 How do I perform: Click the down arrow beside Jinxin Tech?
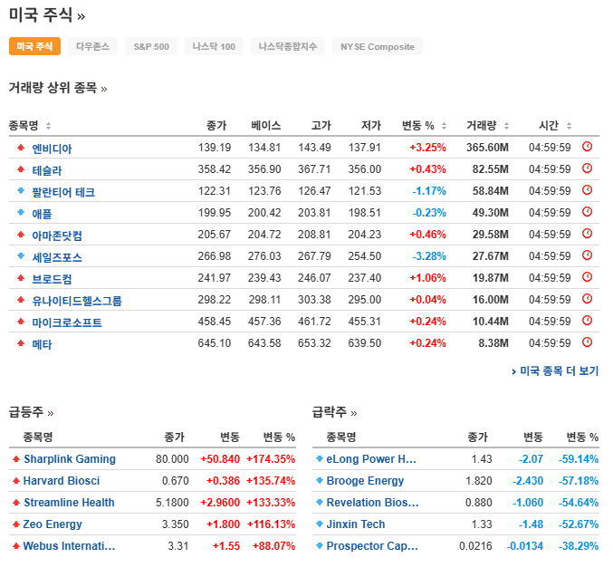point(320,524)
